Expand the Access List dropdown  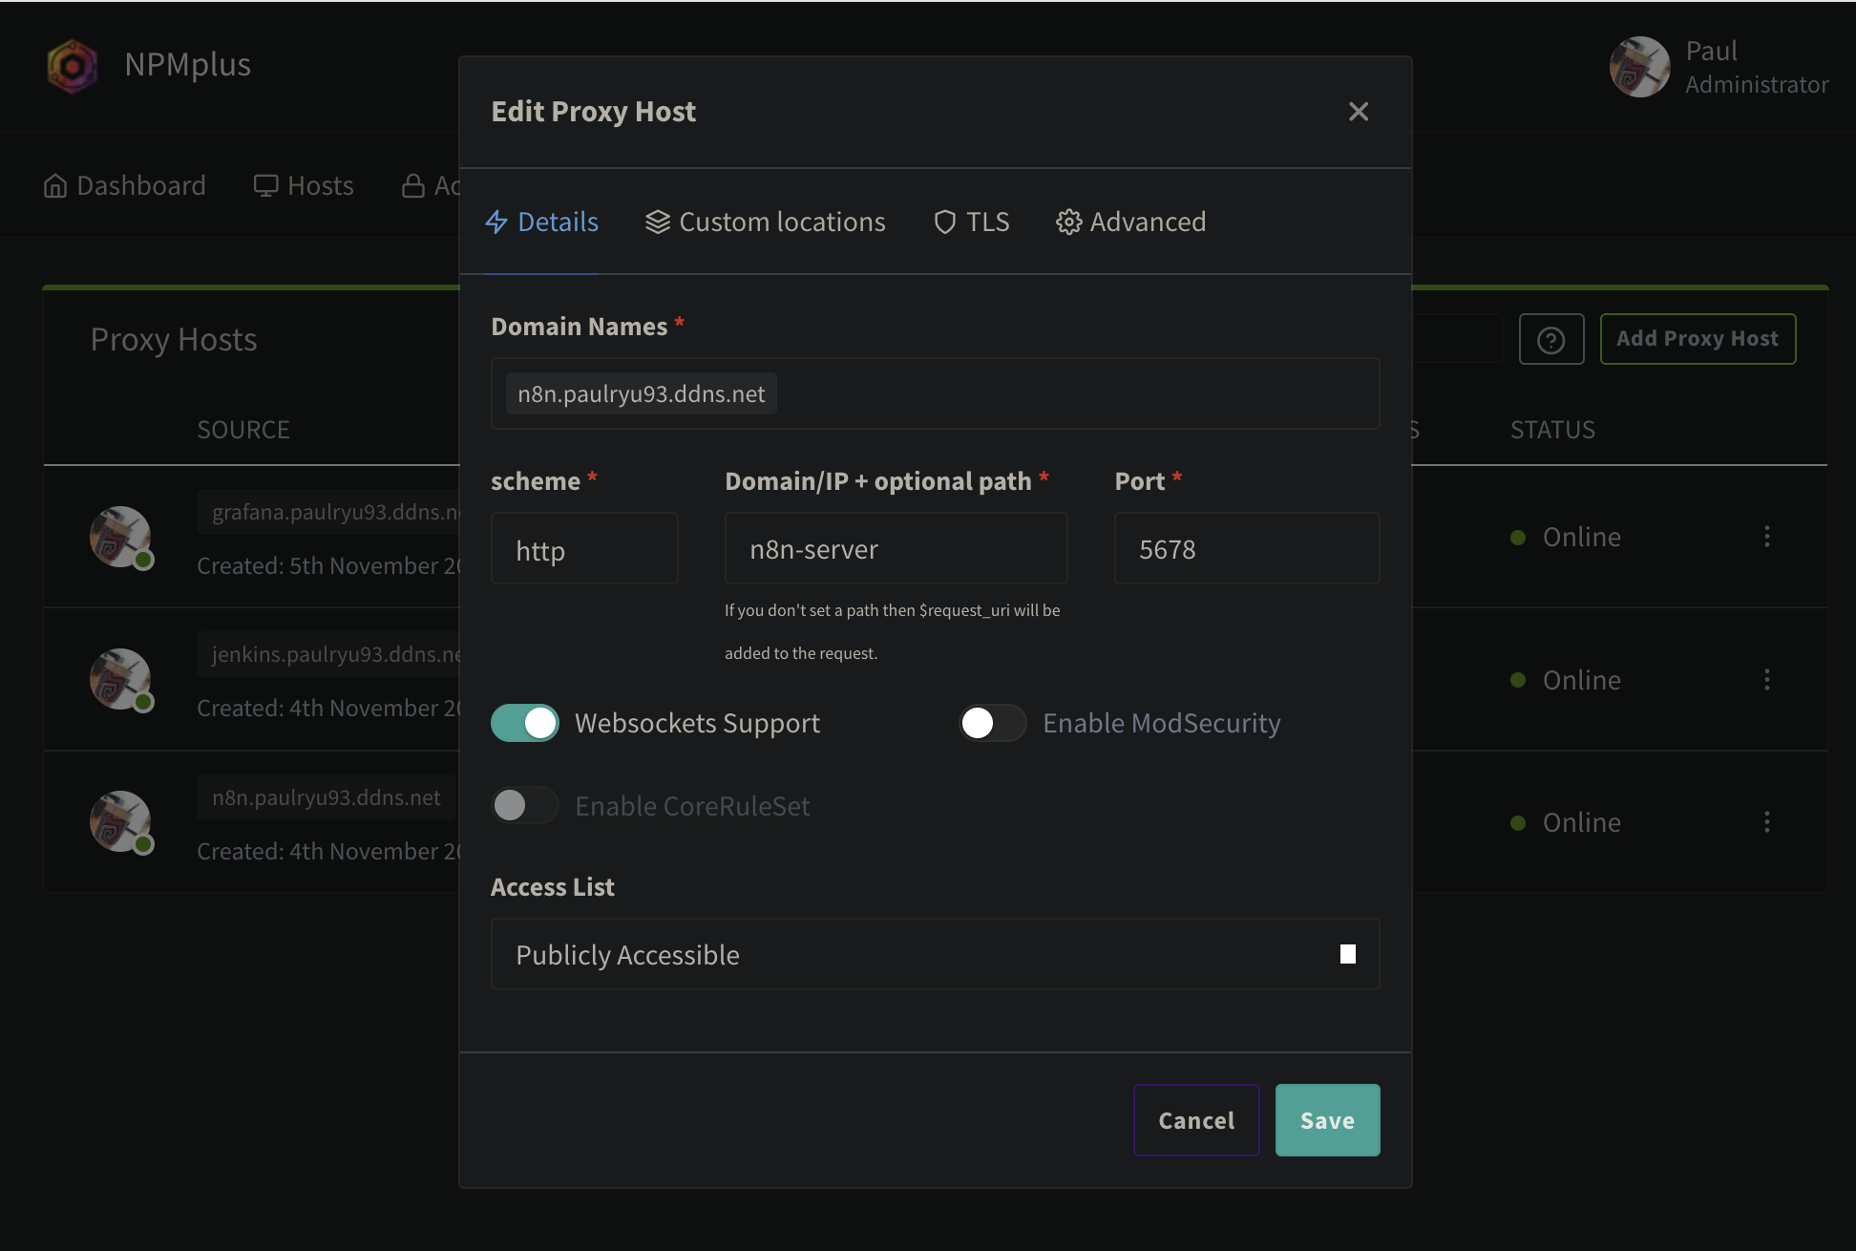[934, 954]
